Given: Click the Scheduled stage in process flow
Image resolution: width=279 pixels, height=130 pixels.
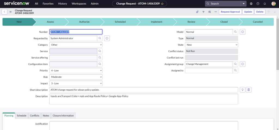Looking at the screenshot, I should (120, 22).
